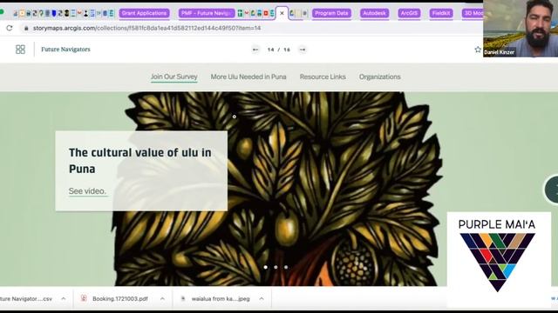
Task: Select the Join Our Survey section tab
Action: (174, 77)
